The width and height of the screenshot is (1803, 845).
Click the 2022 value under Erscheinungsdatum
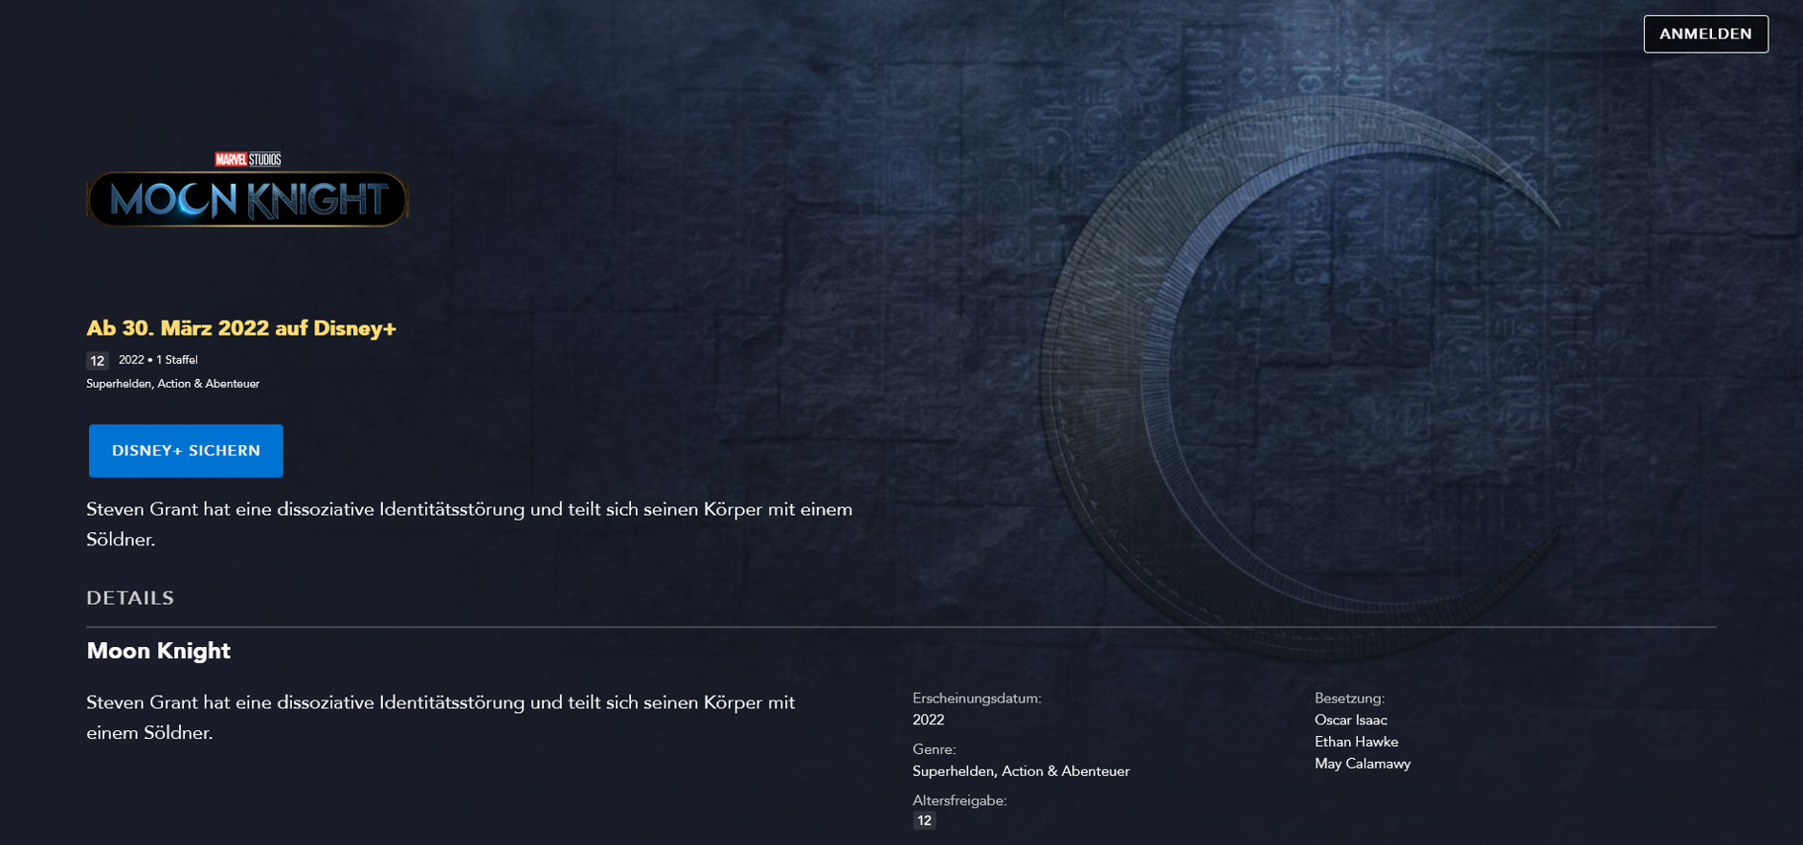[928, 720]
